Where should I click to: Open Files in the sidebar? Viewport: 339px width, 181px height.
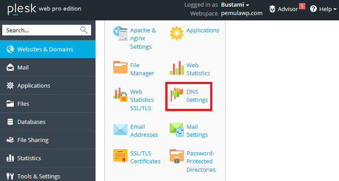[48, 104]
